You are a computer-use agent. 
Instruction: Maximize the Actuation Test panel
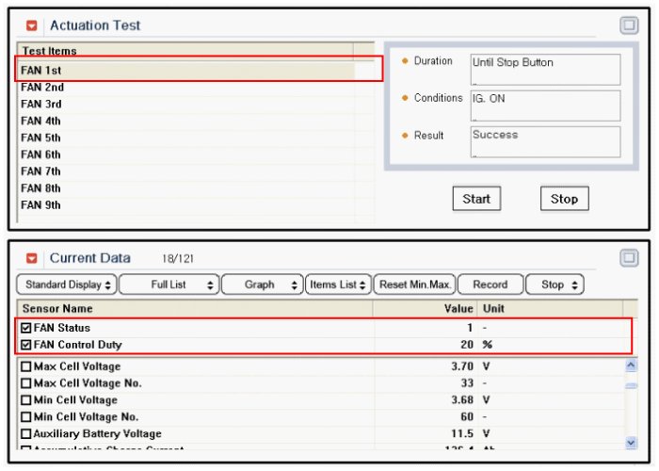(629, 26)
